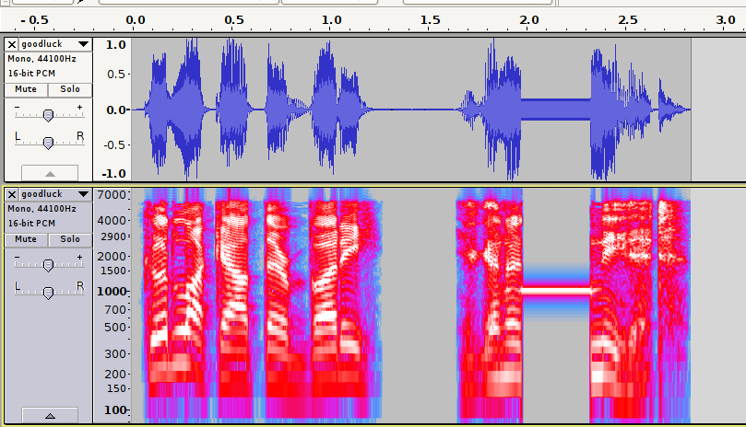Collapse the spectrogram track with the triangle button
746x427 pixels.
(50, 416)
